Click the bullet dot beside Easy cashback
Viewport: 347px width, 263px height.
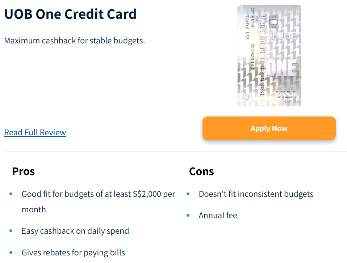11,231
